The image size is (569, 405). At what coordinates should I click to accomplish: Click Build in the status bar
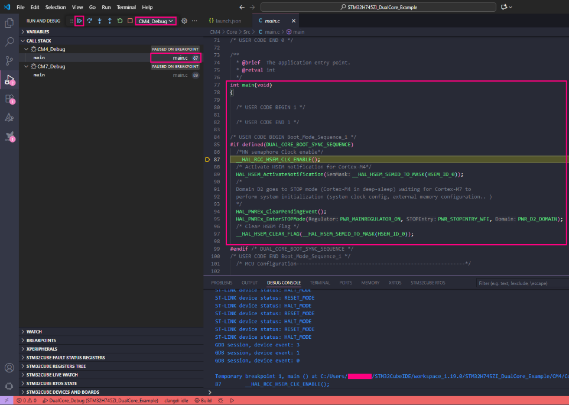[x=206, y=400]
